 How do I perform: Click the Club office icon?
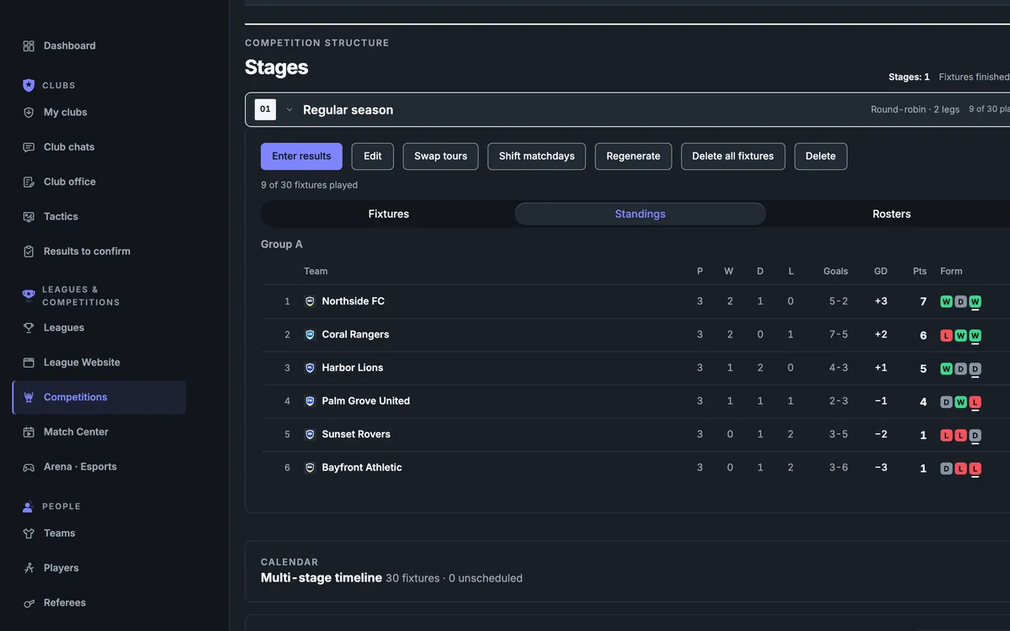click(29, 182)
